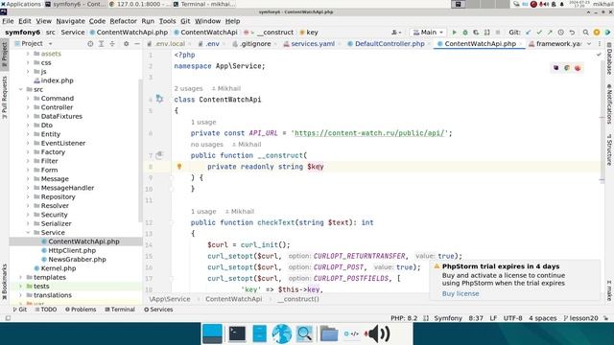The width and height of the screenshot is (614, 345).
Task: Push commits with the Git arrow icon
Action: 550,33
